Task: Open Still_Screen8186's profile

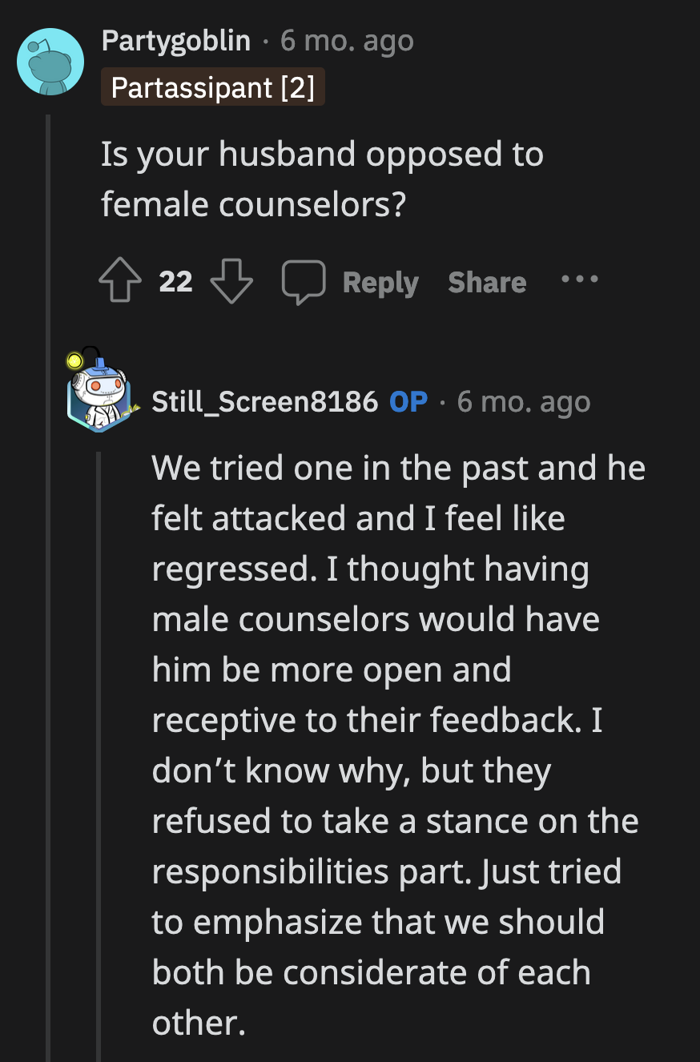Action: (x=264, y=401)
